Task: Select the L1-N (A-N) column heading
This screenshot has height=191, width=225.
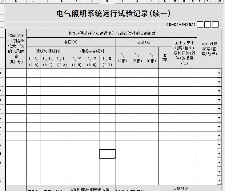Action: tap(77, 62)
